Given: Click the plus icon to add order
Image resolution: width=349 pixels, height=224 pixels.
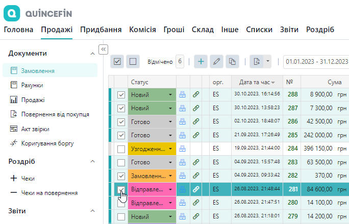Looking at the screenshot, I should pyautogui.click(x=201, y=62).
